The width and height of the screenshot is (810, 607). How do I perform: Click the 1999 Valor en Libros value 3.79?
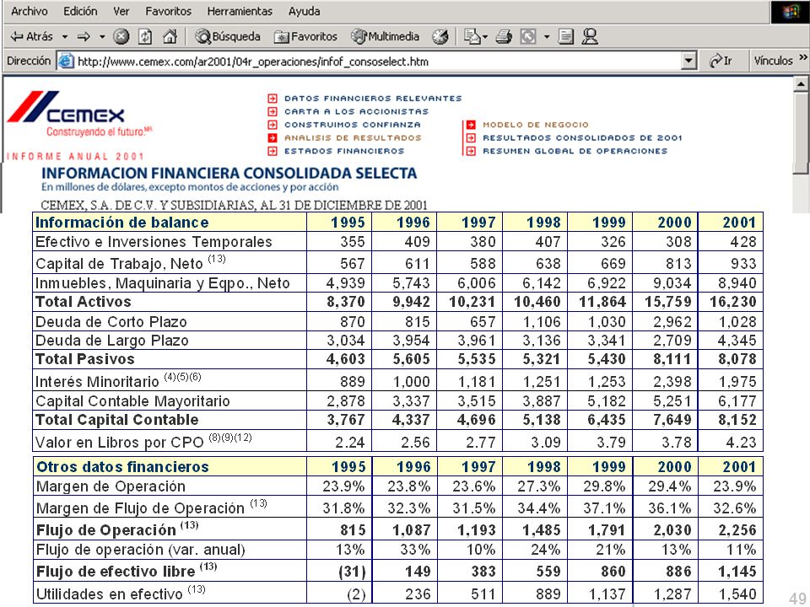(x=611, y=443)
